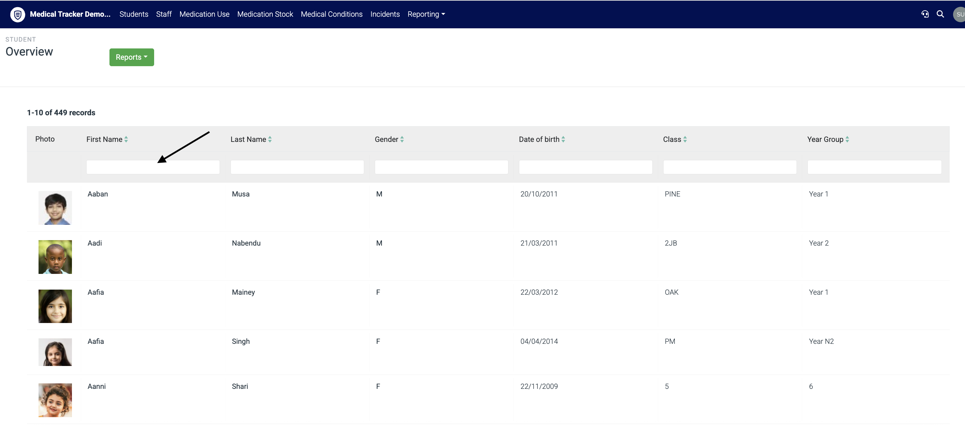Sort by Class column arrows

click(685, 140)
